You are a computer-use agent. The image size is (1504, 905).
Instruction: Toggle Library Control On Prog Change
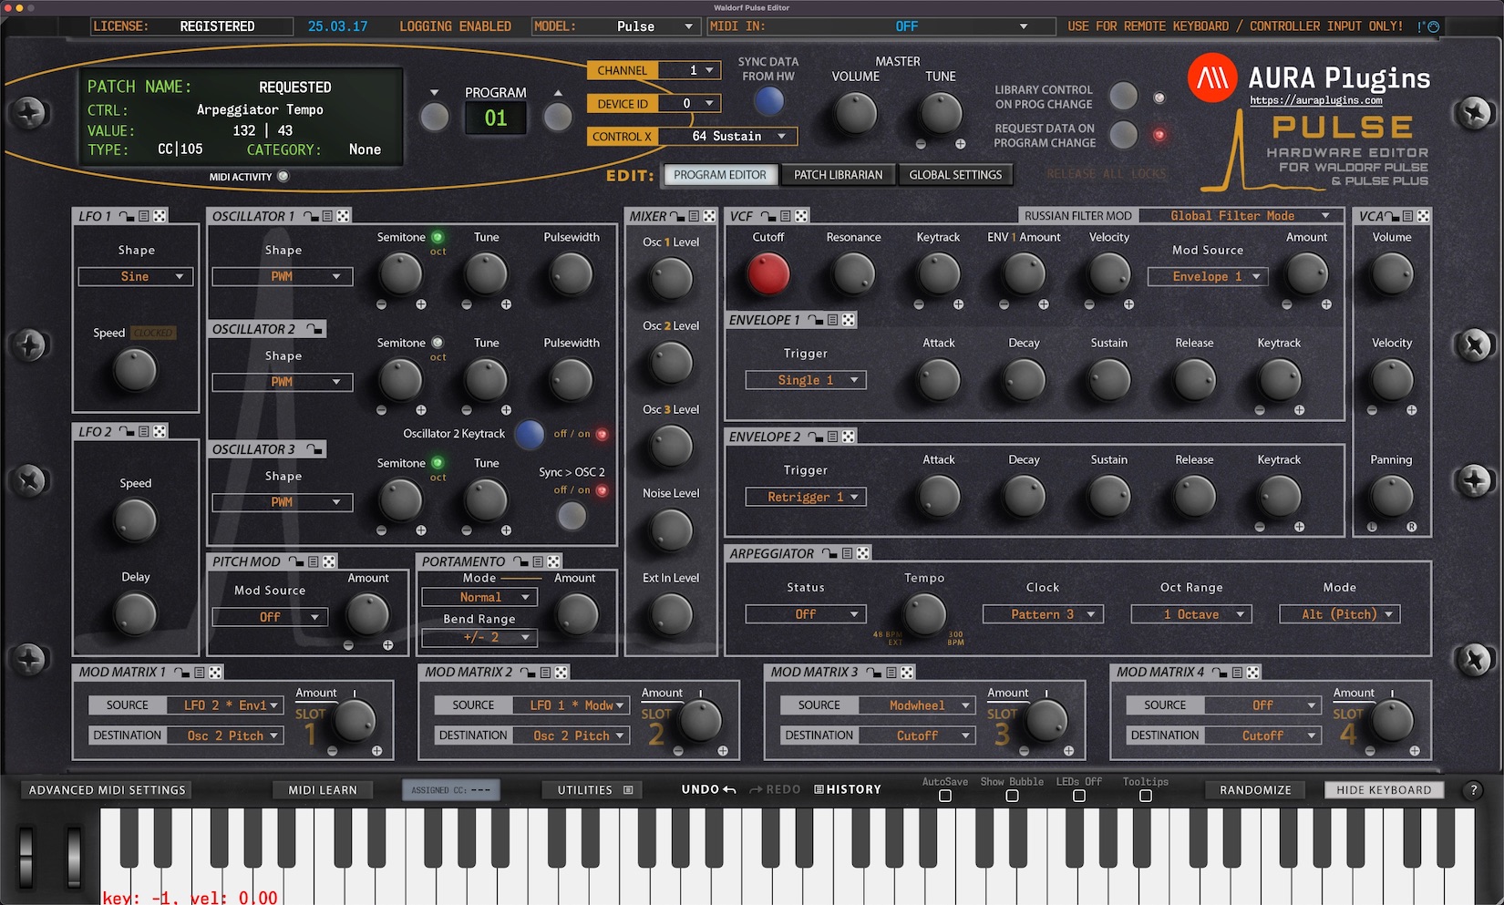pos(1123,96)
